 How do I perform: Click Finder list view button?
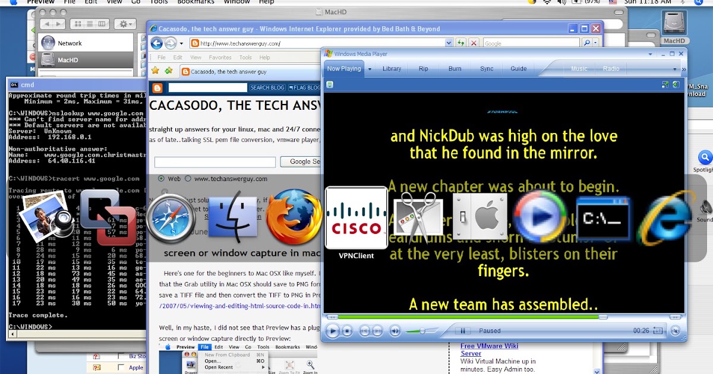click(90, 24)
